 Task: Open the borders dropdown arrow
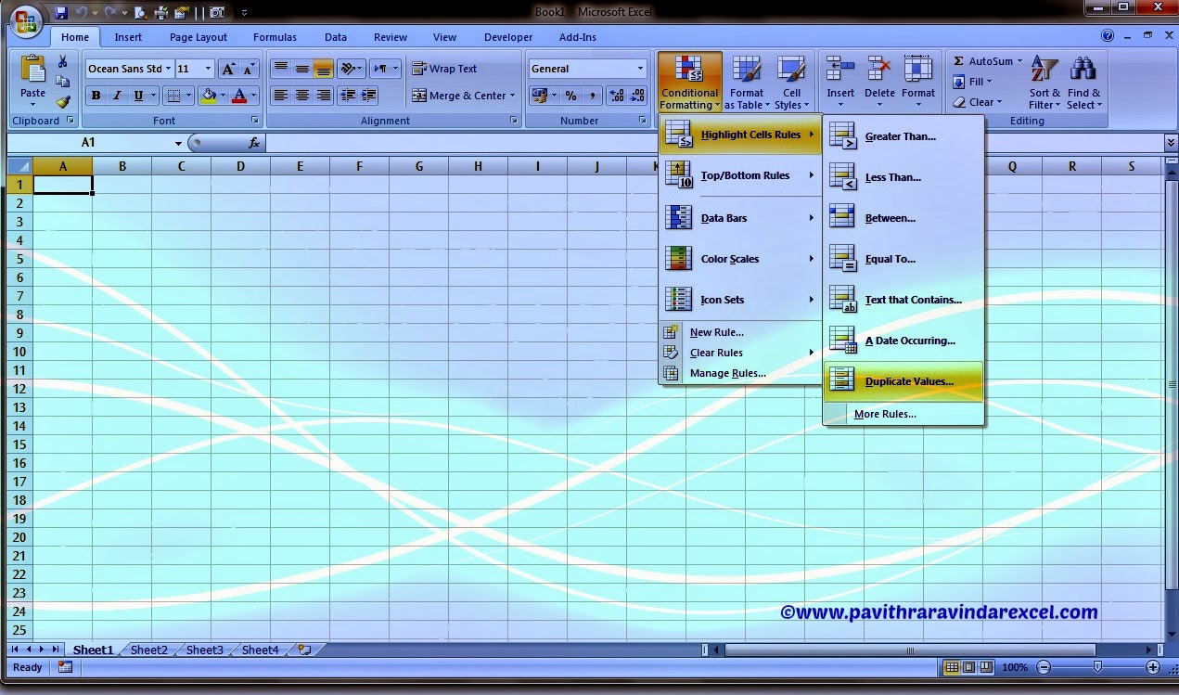tap(189, 96)
